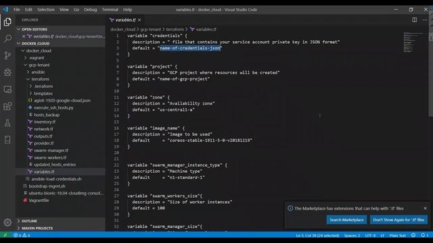Click Ln 3, Col 38 cursor position

[x=317, y=236]
